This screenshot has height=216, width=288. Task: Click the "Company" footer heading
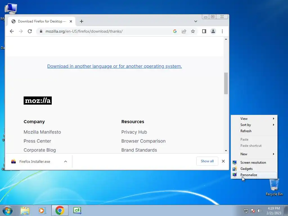point(34,121)
